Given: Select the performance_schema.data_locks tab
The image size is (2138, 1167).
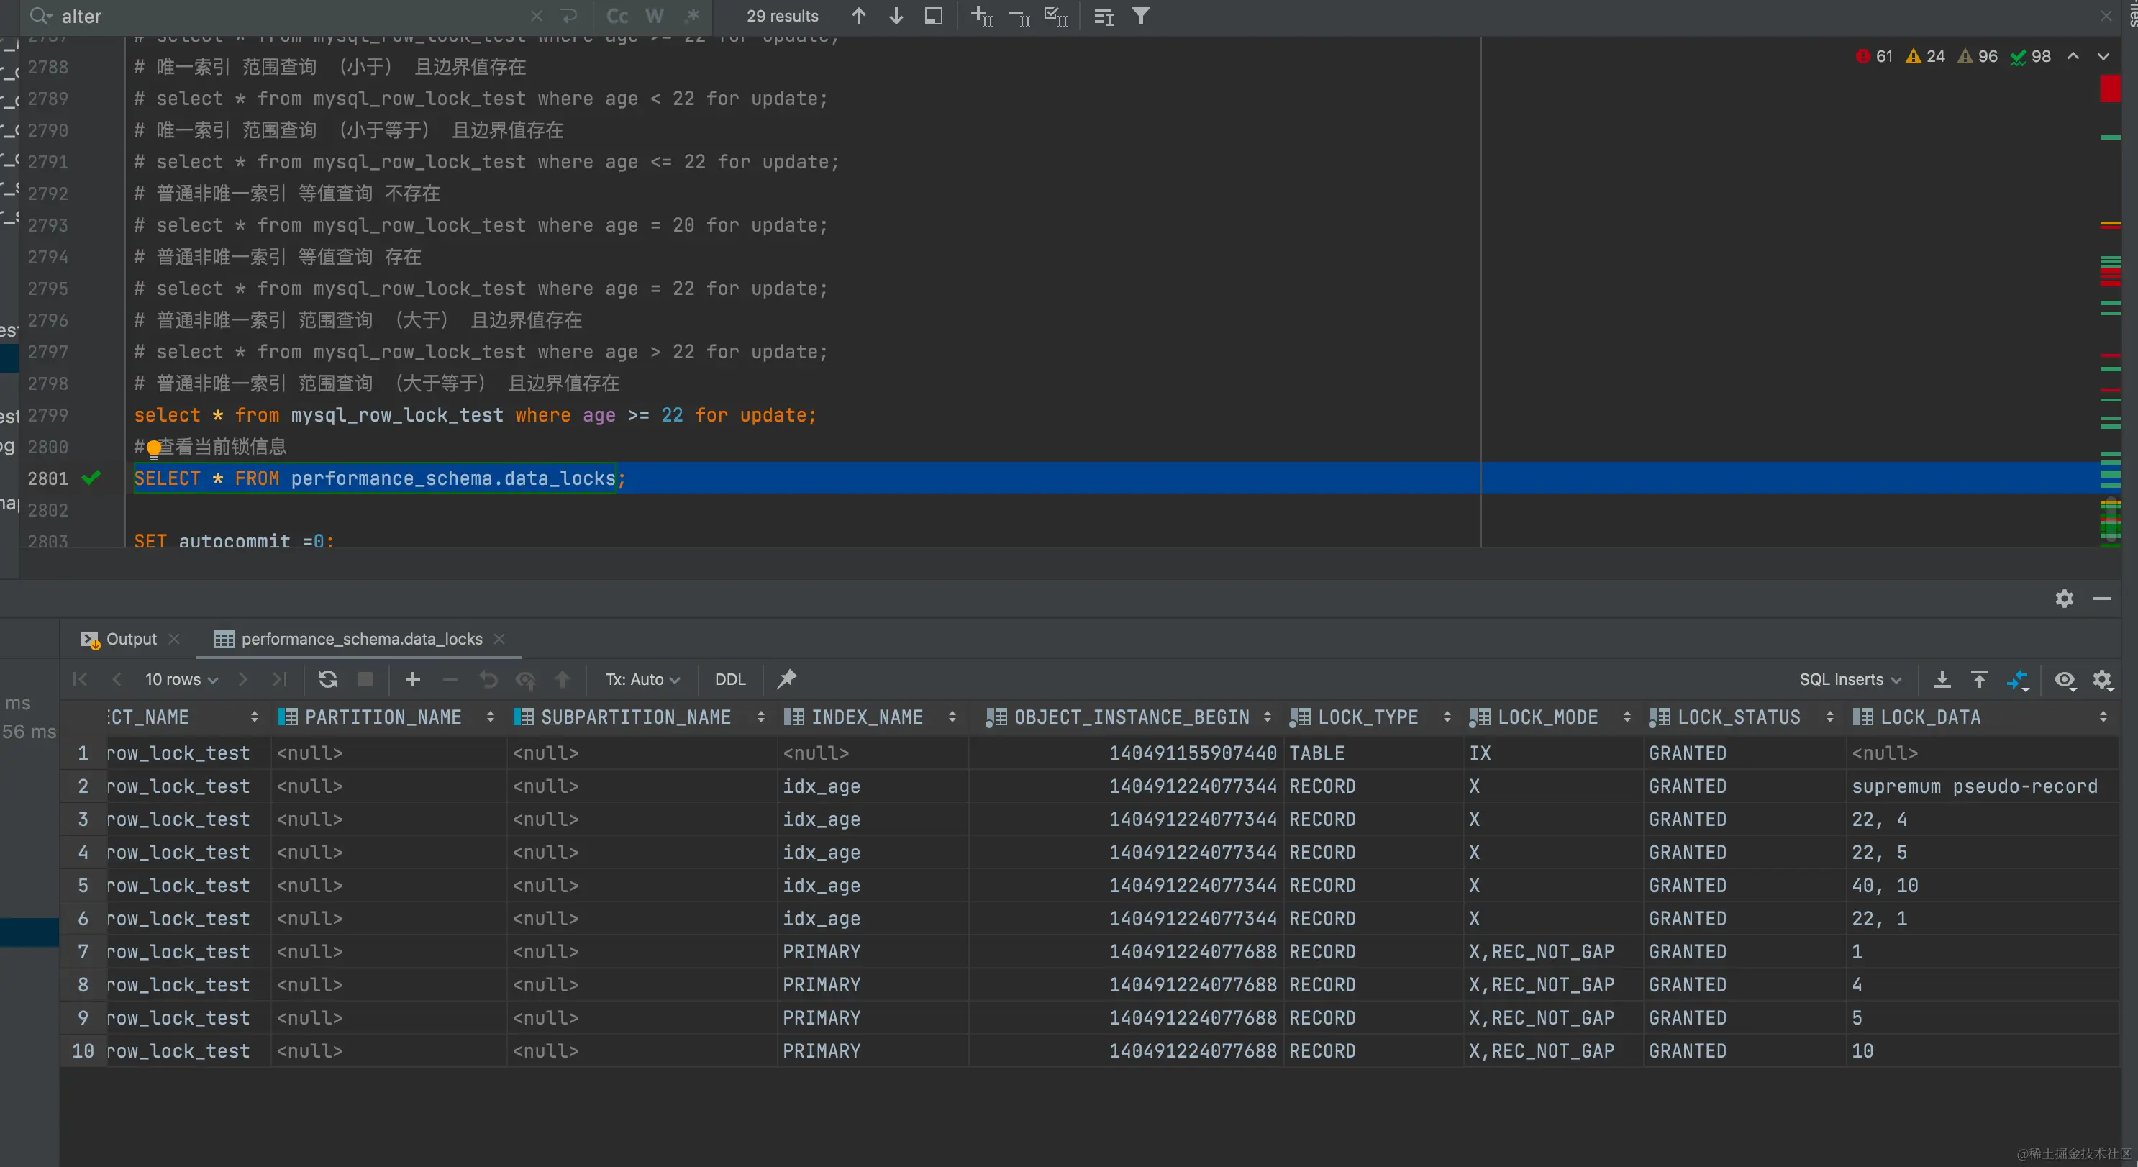Looking at the screenshot, I should click(x=361, y=639).
